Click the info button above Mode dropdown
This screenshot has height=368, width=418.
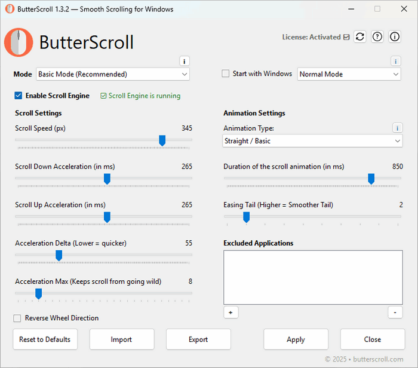185,62
